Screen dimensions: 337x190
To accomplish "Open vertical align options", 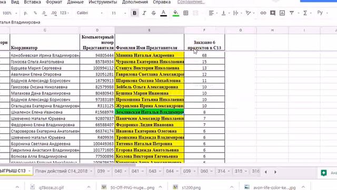I will pyautogui.click(x=225, y=13).
